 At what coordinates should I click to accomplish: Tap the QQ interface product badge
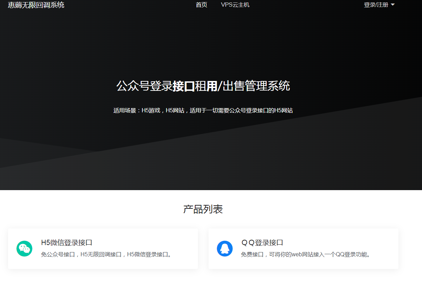225,249
